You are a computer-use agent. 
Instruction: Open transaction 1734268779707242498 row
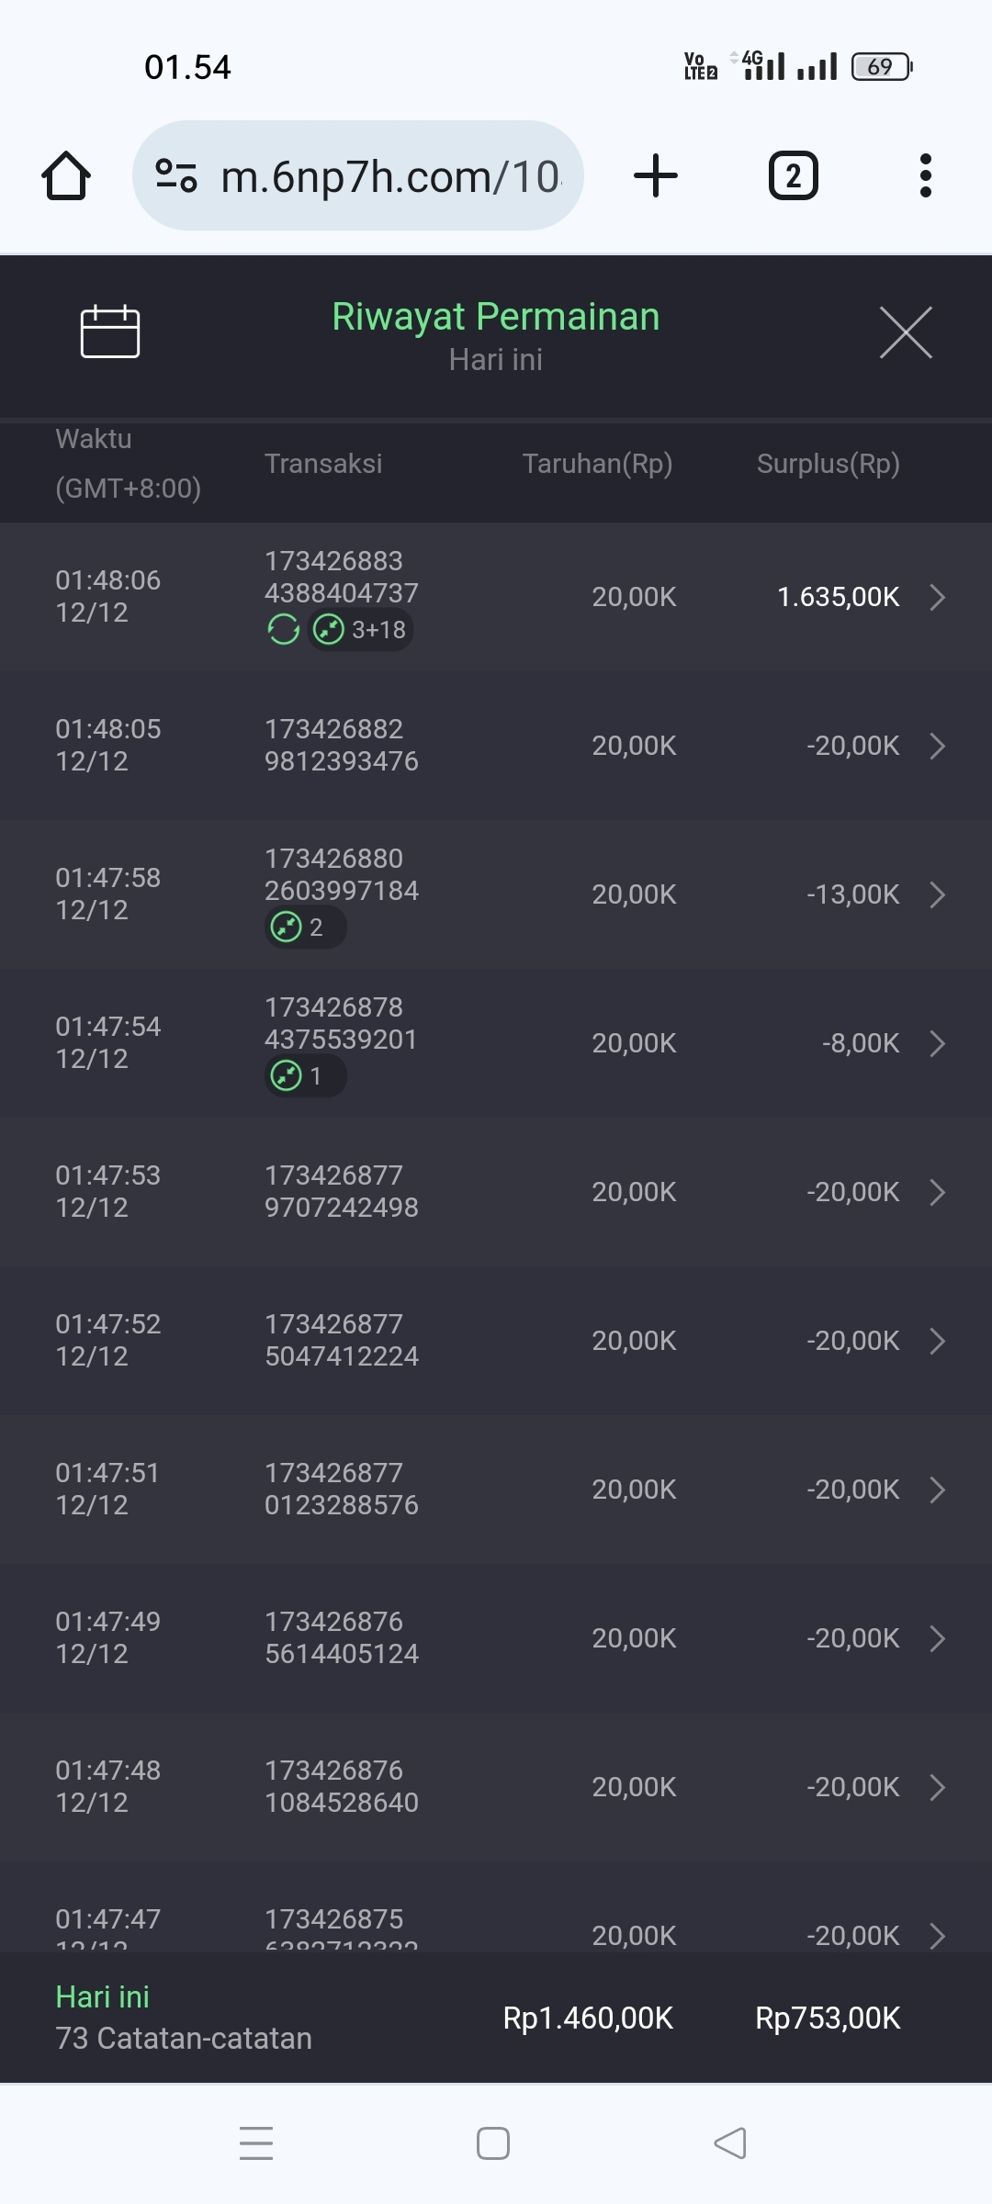click(x=496, y=1192)
